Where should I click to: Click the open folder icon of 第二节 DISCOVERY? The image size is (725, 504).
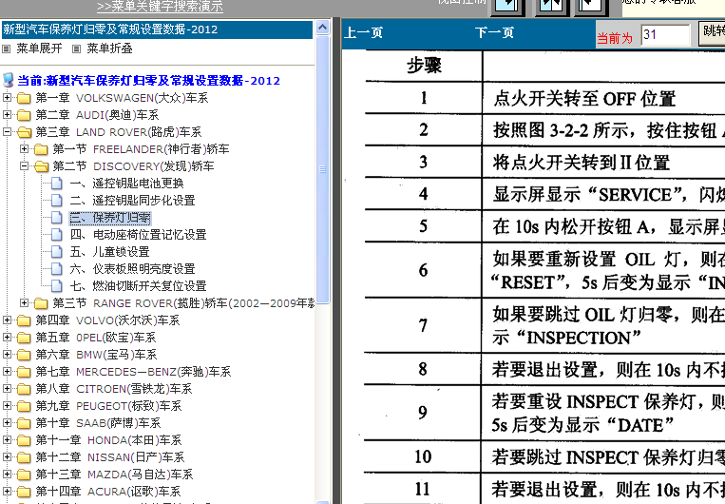41,166
